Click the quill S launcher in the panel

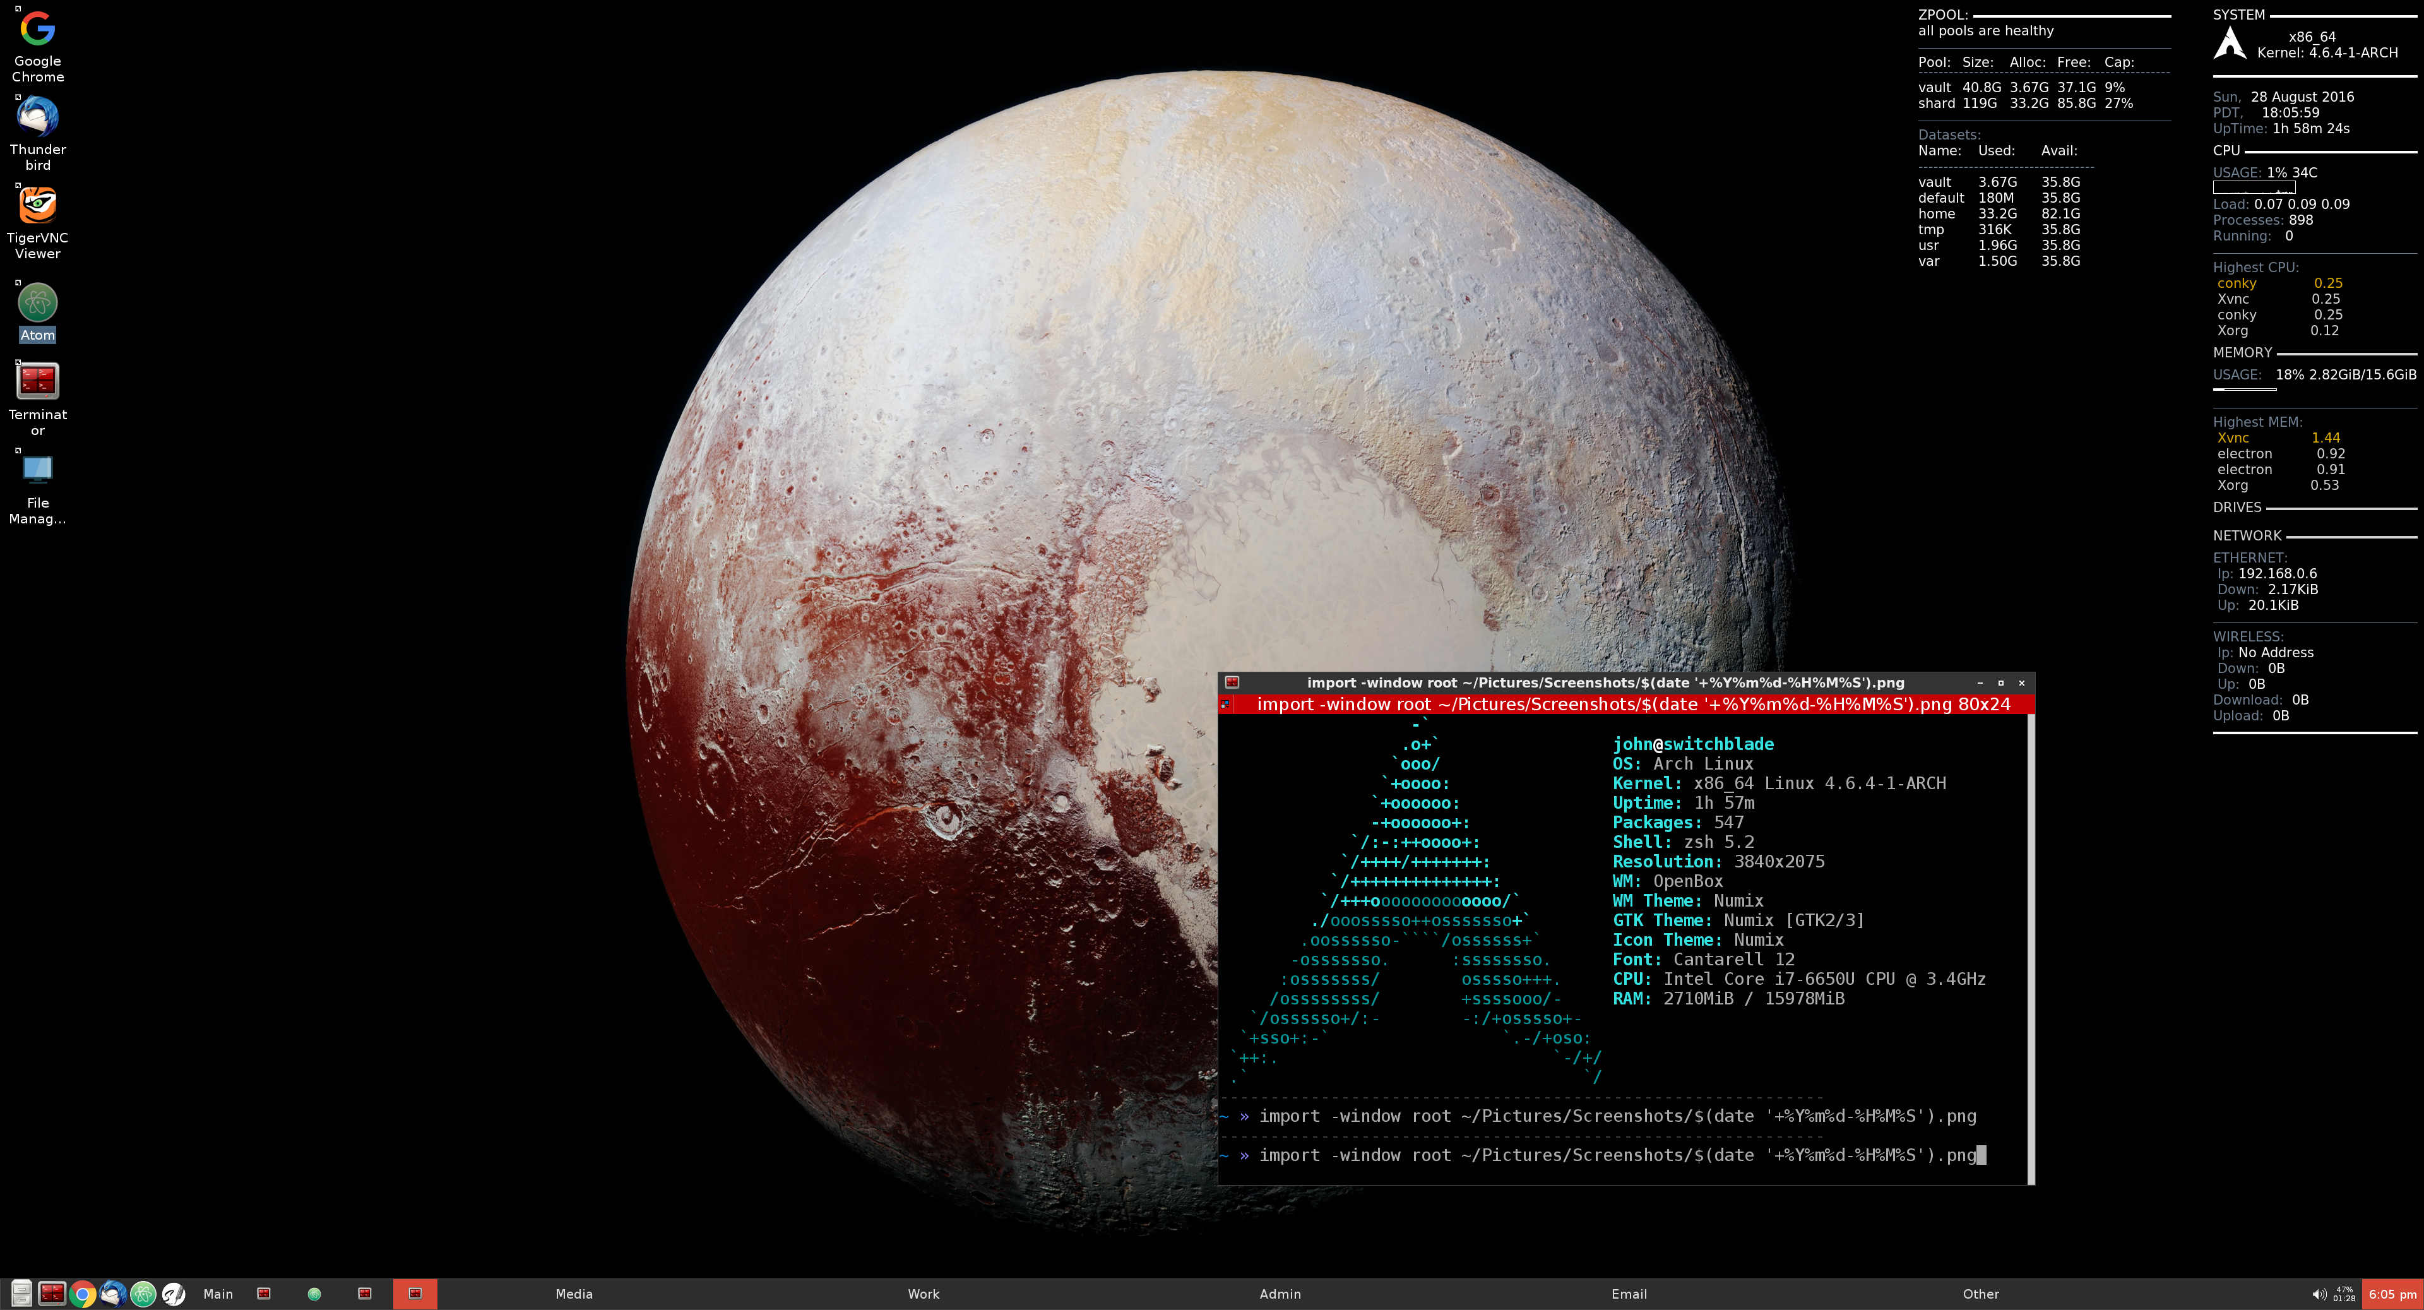click(173, 1294)
